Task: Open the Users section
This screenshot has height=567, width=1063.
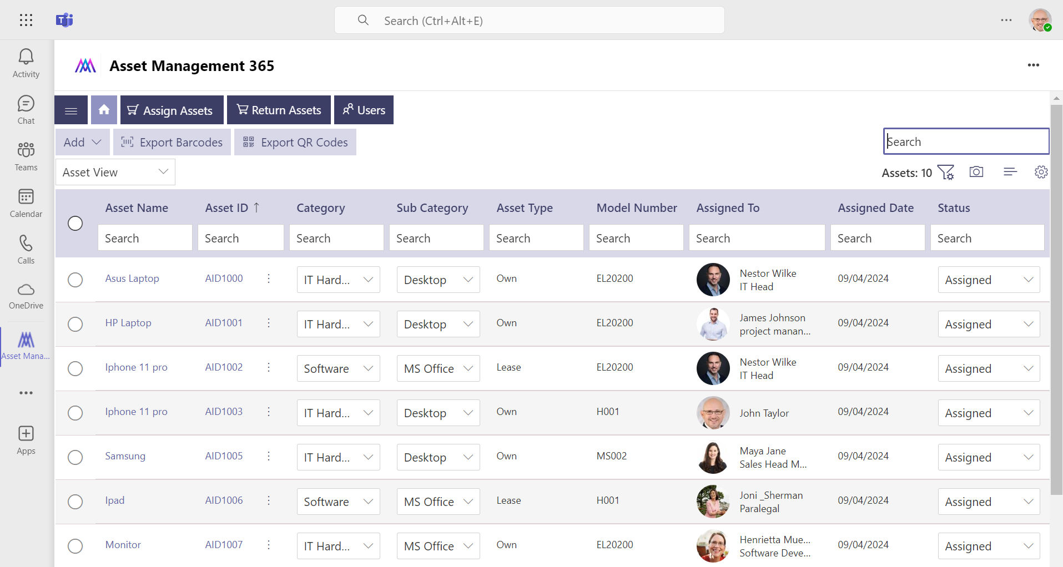Action: 364,109
